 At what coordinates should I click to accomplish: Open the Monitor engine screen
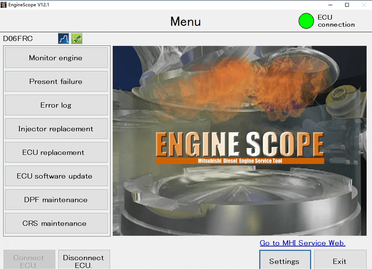[x=56, y=58]
